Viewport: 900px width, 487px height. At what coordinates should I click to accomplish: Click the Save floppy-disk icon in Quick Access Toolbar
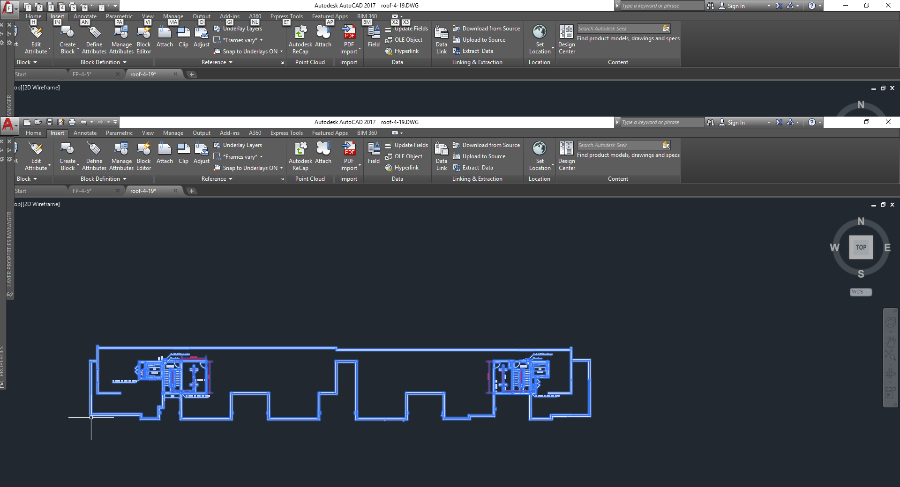49,122
